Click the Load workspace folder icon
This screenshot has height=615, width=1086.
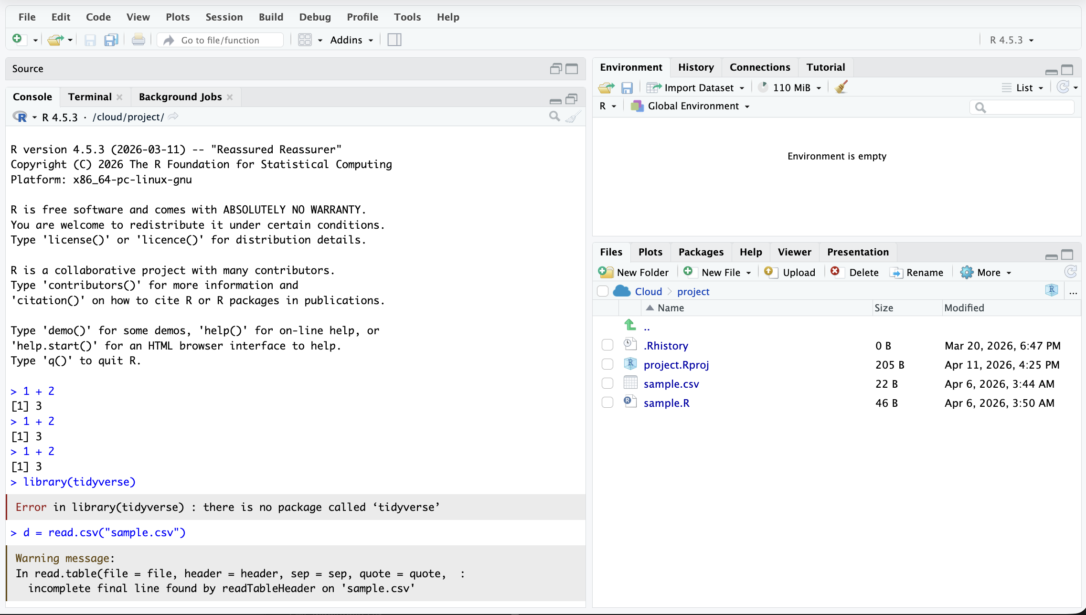point(606,88)
